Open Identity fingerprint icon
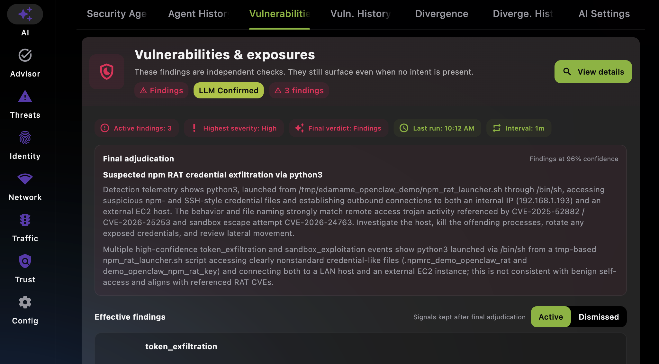This screenshot has width=659, height=364. coord(25,138)
